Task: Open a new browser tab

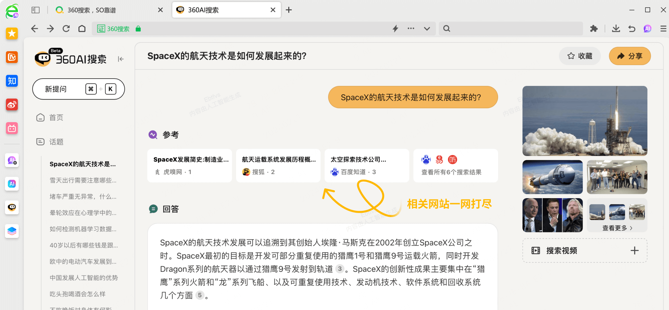Action: click(x=289, y=10)
